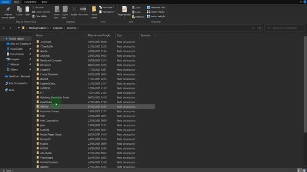Click the Excluir delete icon
This screenshot has width=307, height=172.
tap(74, 12)
